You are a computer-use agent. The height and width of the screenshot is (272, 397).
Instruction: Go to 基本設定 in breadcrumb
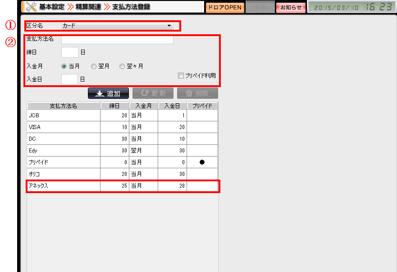(x=52, y=7)
